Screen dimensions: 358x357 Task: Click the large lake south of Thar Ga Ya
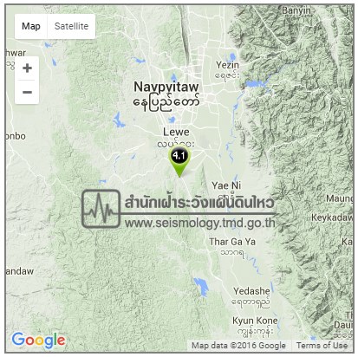(201, 287)
